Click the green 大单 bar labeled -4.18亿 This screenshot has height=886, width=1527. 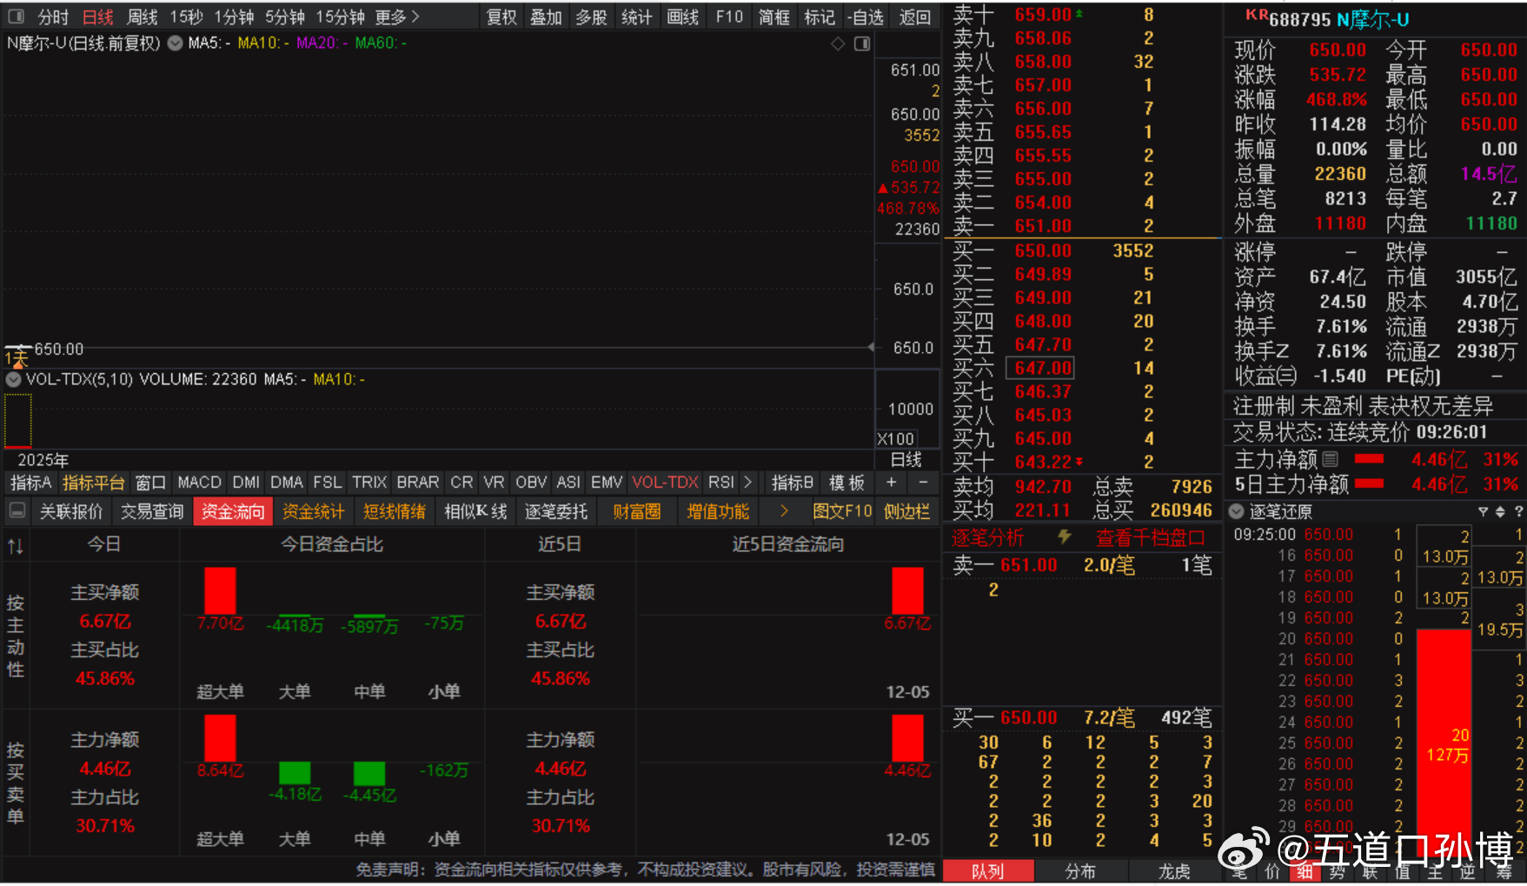tap(295, 773)
